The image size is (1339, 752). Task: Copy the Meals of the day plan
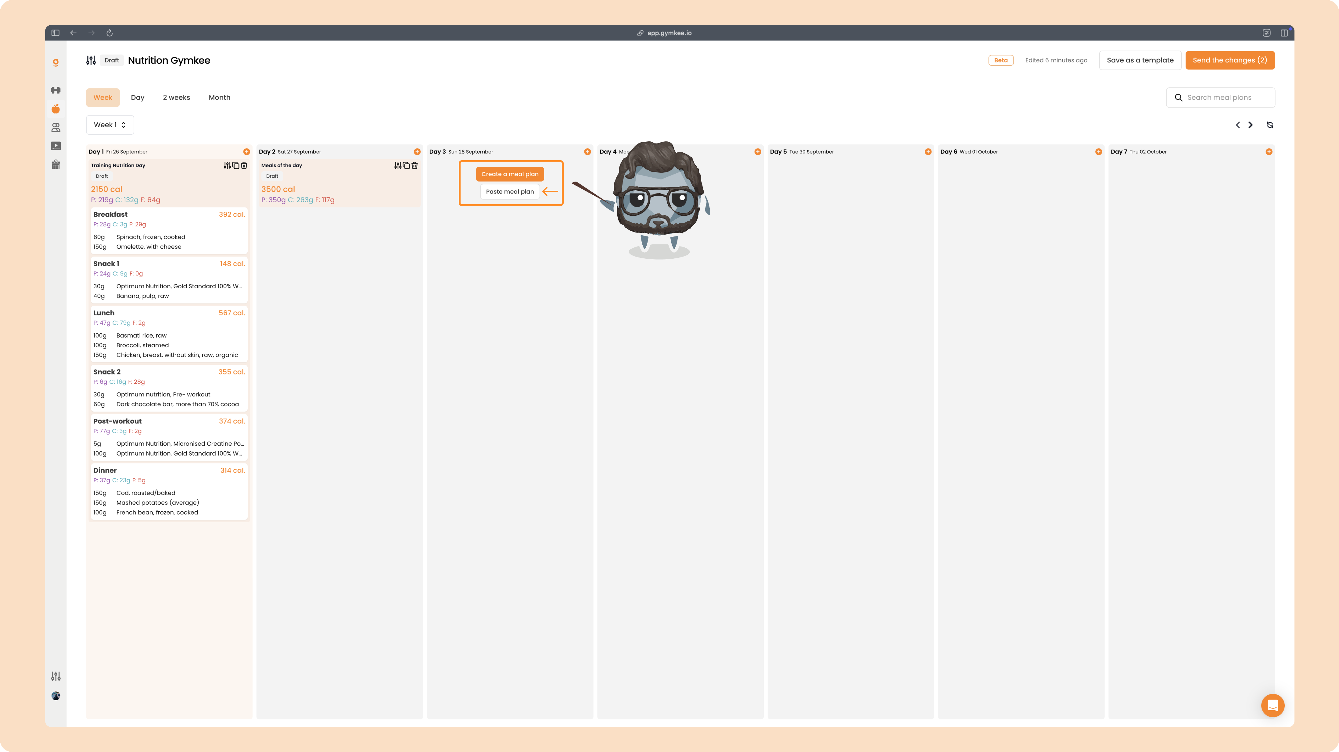pos(406,165)
